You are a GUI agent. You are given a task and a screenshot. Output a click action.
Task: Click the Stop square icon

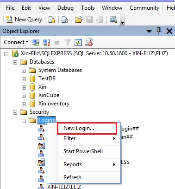point(57,42)
